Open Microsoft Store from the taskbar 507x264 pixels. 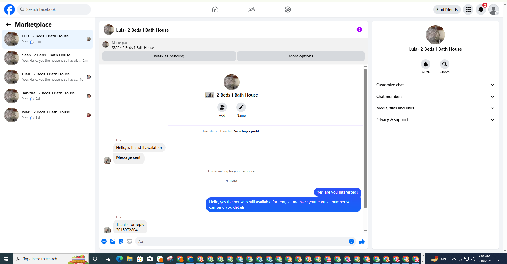[x=139, y=259]
